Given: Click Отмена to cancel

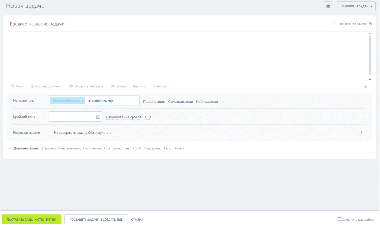Looking at the screenshot, I should tap(137, 220).
